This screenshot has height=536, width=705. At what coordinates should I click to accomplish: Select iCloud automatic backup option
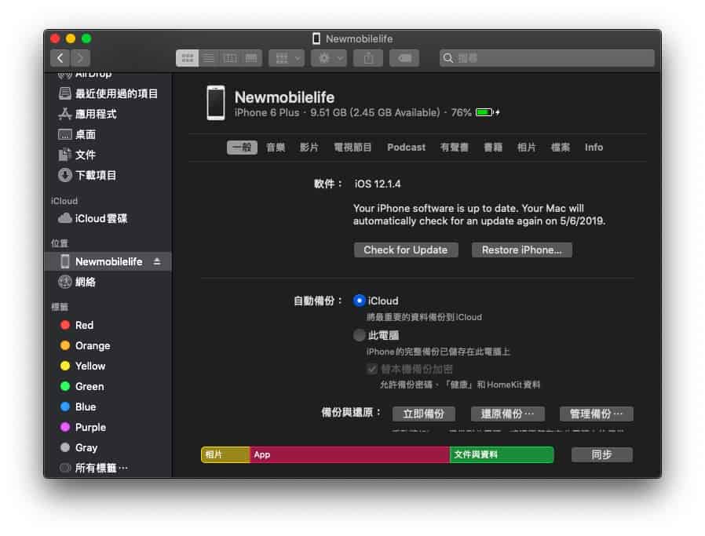tap(360, 301)
